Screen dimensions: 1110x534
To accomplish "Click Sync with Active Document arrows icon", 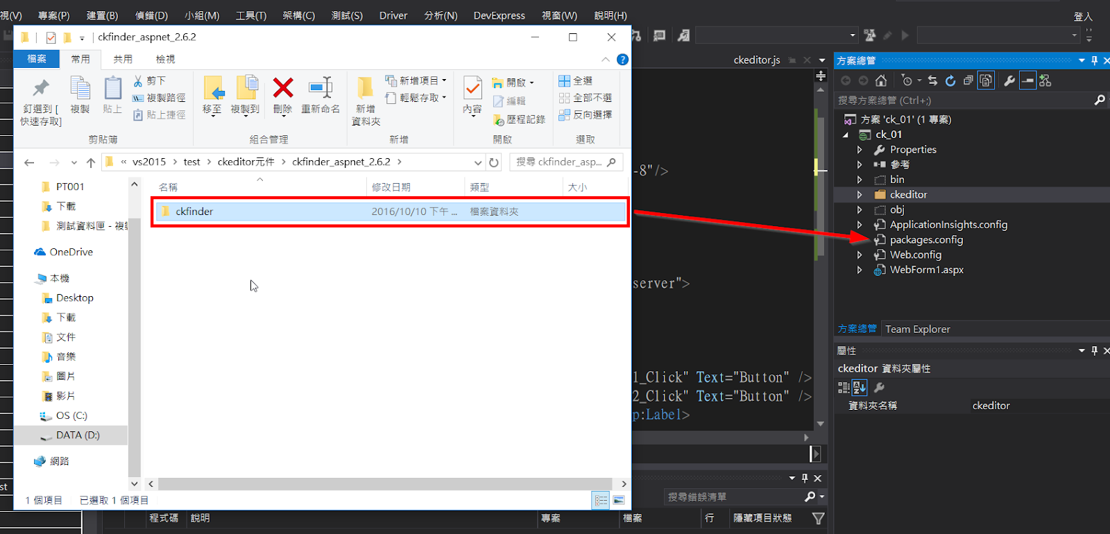I will click(x=933, y=80).
